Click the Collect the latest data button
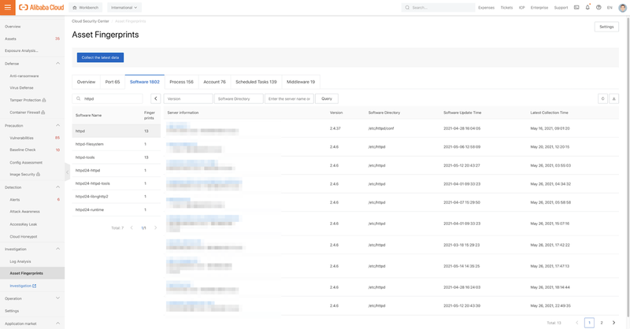The height and width of the screenshot is (329, 630). pyautogui.click(x=100, y=57)
